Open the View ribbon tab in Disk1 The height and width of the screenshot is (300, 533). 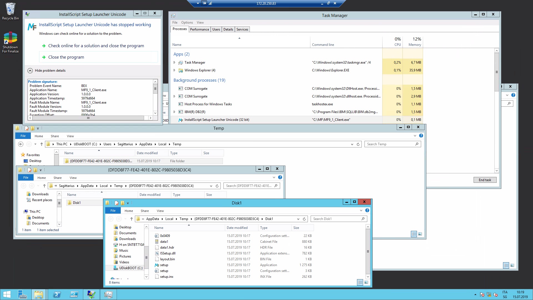[160, 211]
